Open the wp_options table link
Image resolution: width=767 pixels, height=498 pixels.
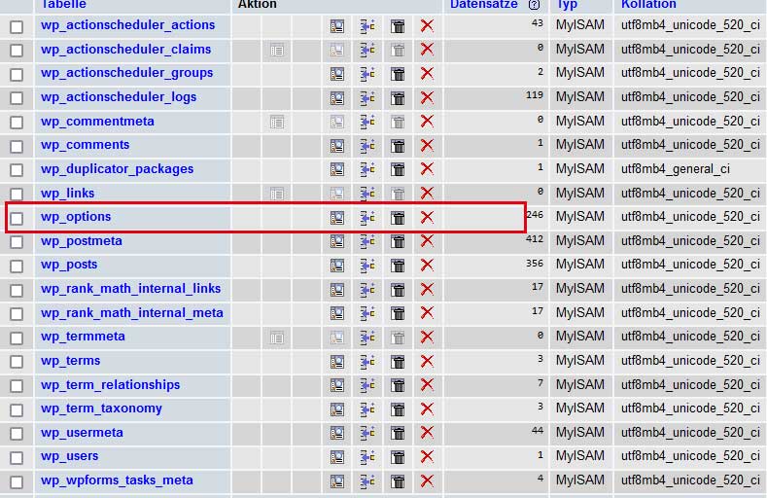click(x=76, y=217)
